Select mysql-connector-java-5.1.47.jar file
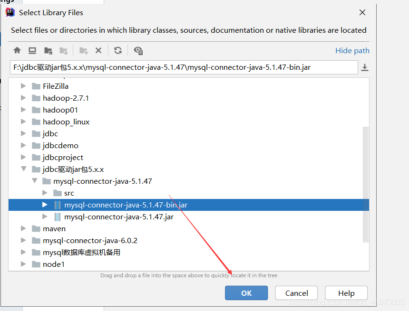Viewport: 409px width, 311px height. pyautogui.click(x=119, y=217)
